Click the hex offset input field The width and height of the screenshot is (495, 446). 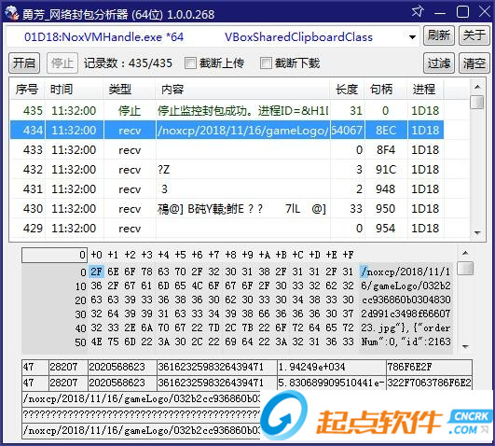click(x=54, y=255)
